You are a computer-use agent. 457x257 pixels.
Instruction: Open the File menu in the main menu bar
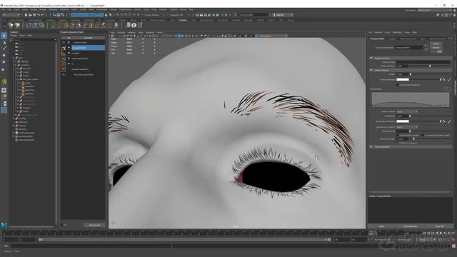click(x=3, y=9)
